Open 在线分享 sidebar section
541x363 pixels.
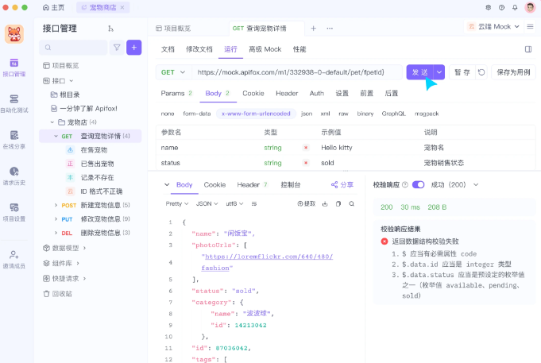click(14, 140)
